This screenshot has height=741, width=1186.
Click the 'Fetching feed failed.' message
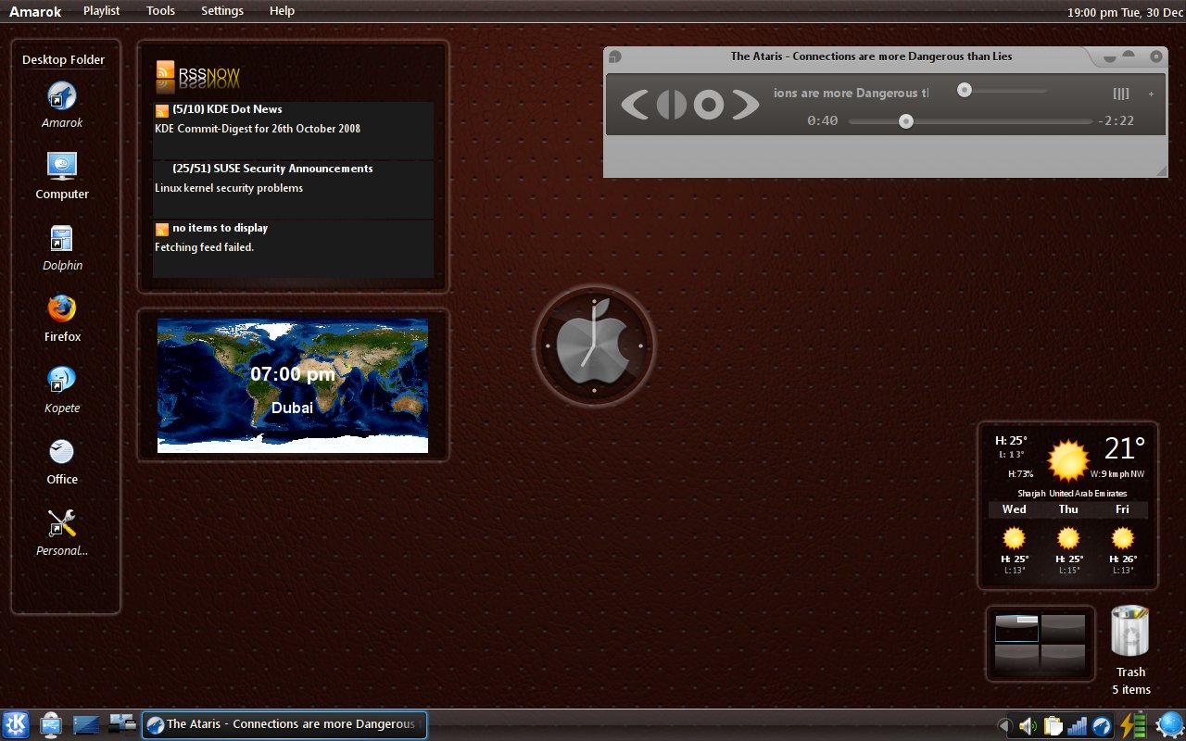coord(204,247)
